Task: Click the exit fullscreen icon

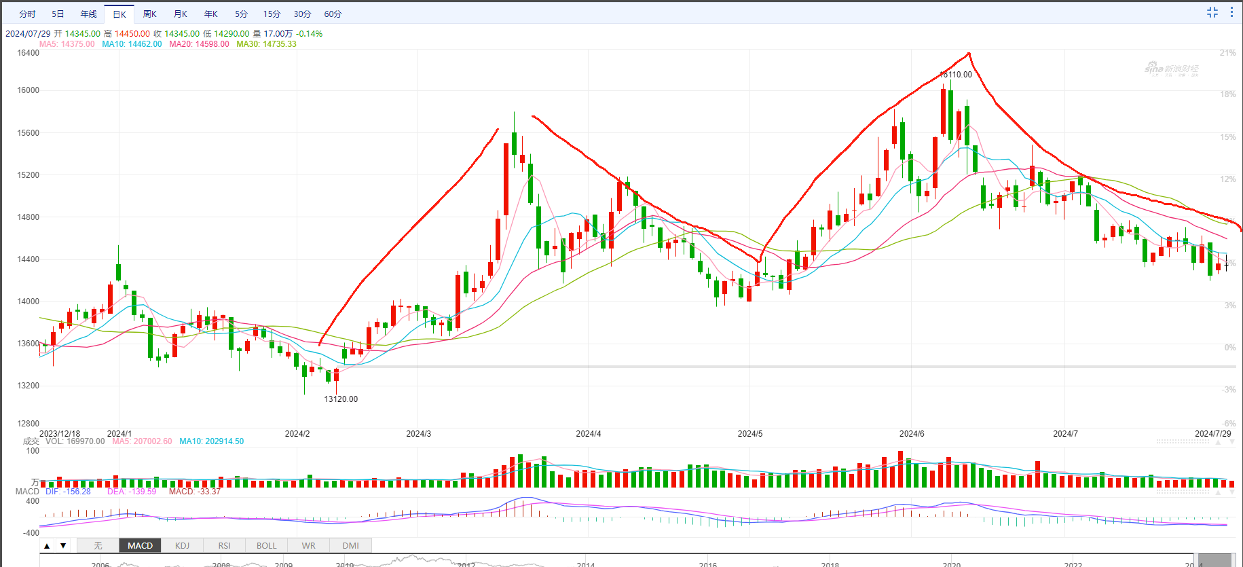Action: click(x=1212, y=12)
